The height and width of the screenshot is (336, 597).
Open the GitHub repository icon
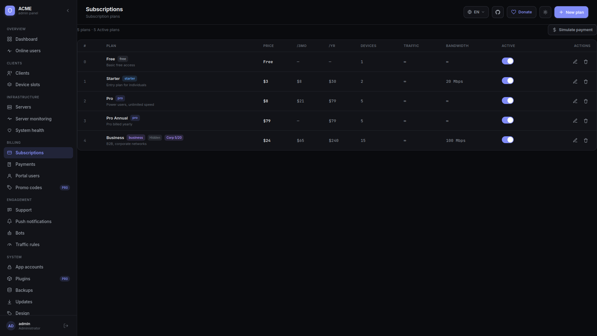498,12
